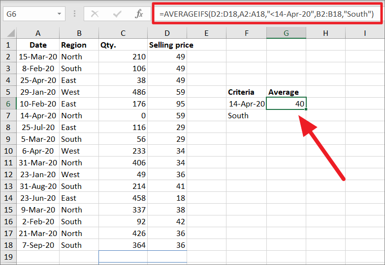Click cell containing 10-Feb-20
Screen dimensions: 385x265
[x=38, y=104]
